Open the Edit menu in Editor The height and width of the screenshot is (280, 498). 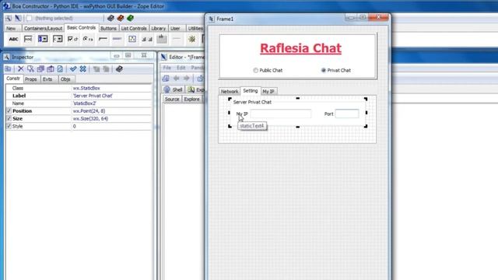181,68
